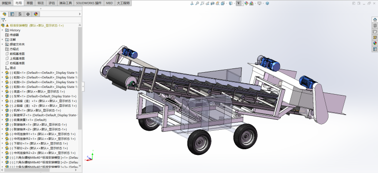This screenshot has height=173, width=378.
Task: Select the Zoom to Area icon
Action: [x=202, y=3]
